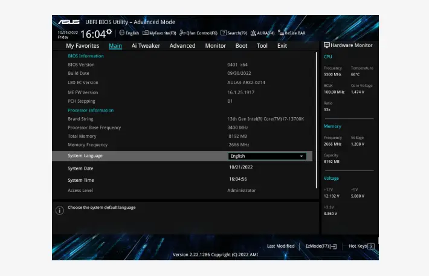Switch to EzMode(F7)

pyautogui.click(x=321, y=246)
